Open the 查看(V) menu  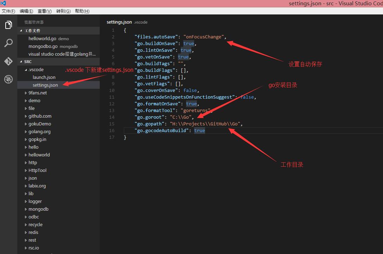point(44,11)
